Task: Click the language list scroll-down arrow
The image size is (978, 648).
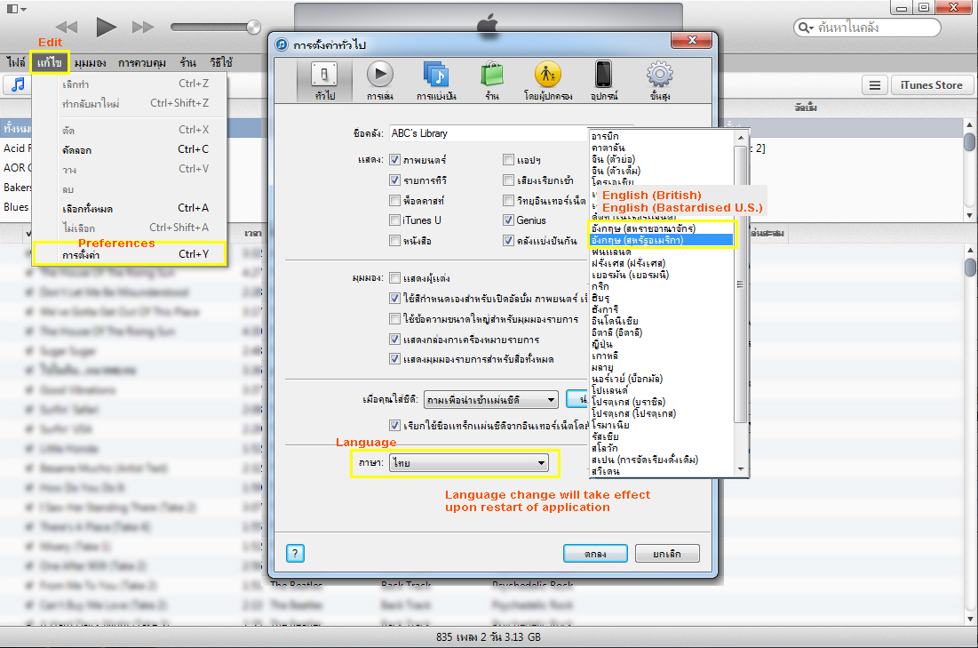Action: click(741, 468)
